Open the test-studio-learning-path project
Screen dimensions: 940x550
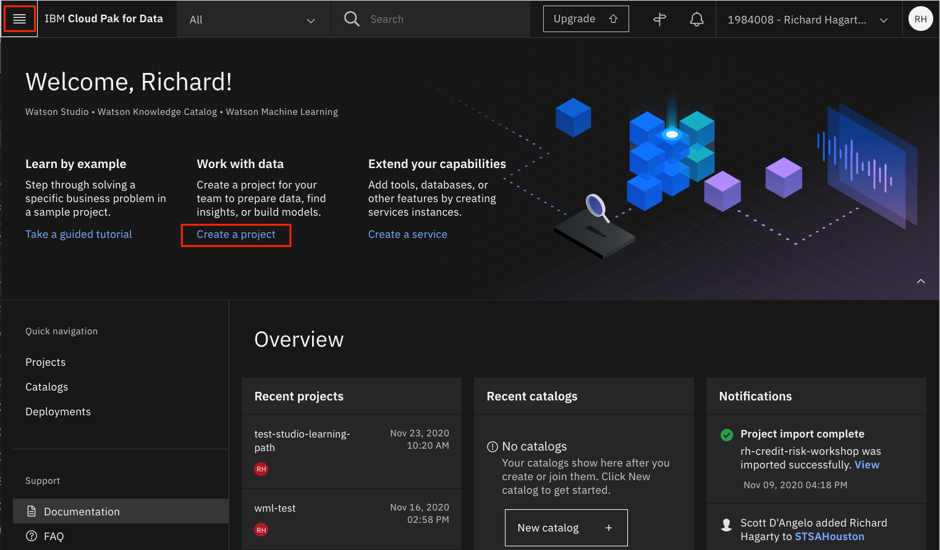pyautogui.click(x=302, y=441)
